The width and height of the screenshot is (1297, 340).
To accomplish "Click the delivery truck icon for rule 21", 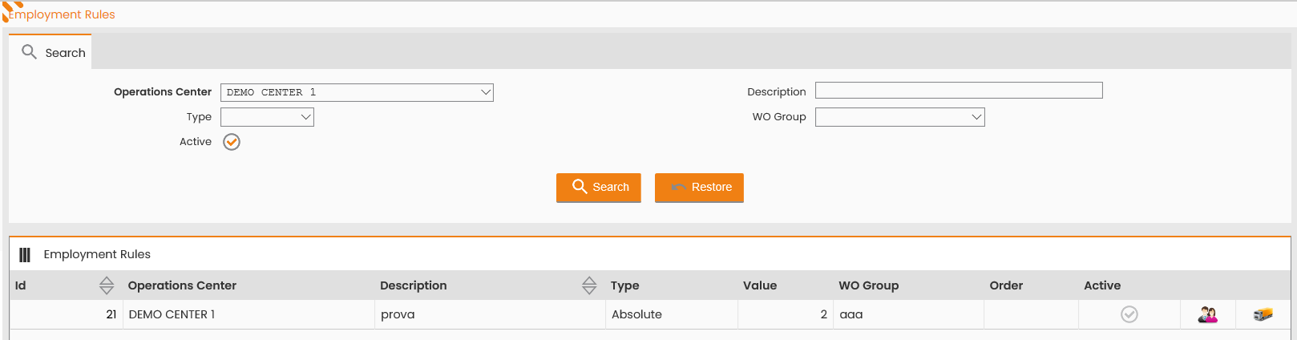I will tap(1263, 314).
